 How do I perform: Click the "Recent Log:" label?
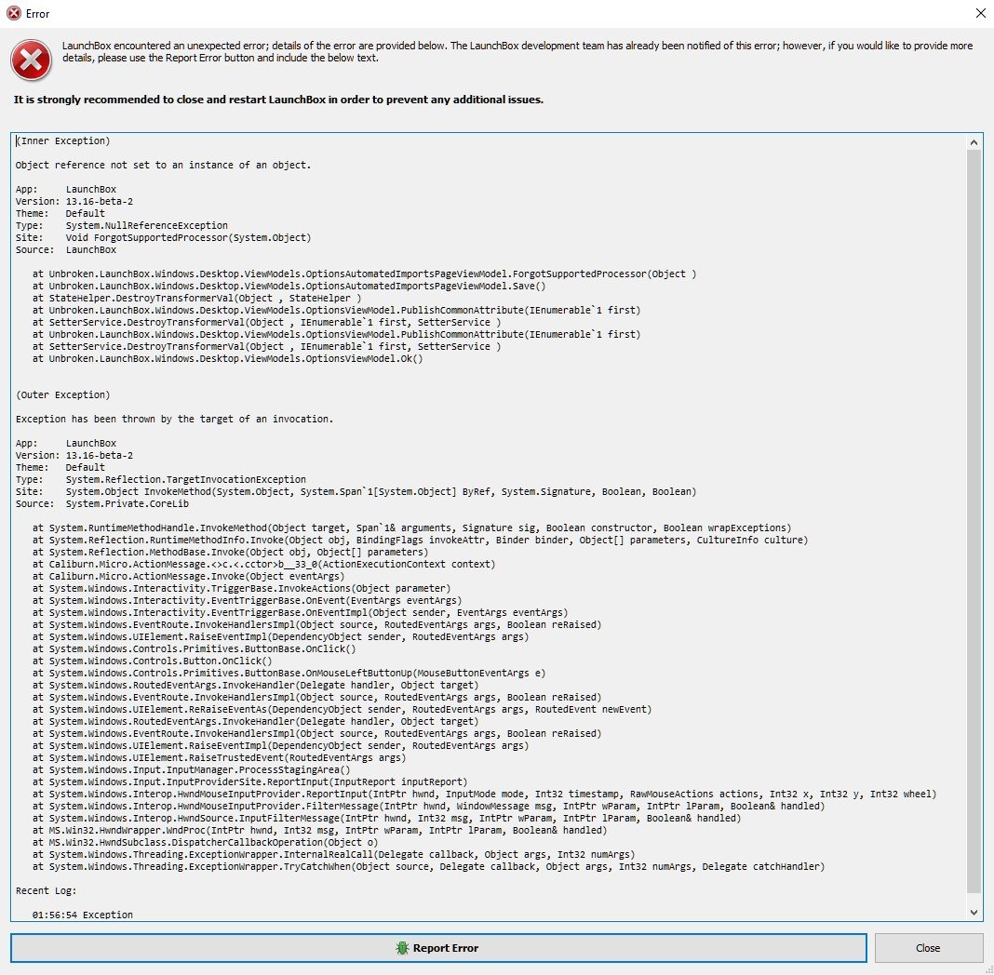coord(46,890)
